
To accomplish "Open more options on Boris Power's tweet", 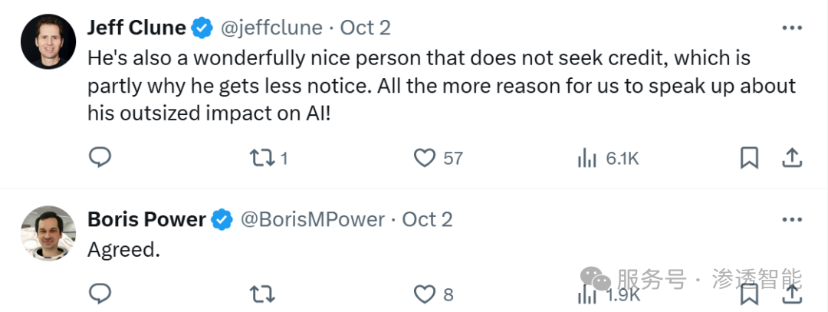I will 791,220.
